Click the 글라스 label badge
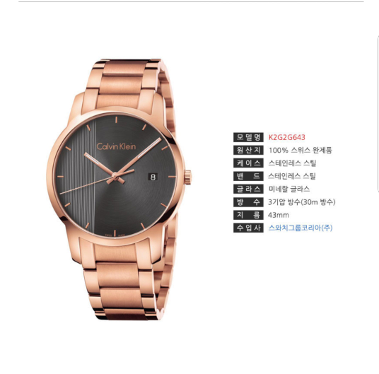This screenshot has height=374, width=379. [x=248, y=189]
